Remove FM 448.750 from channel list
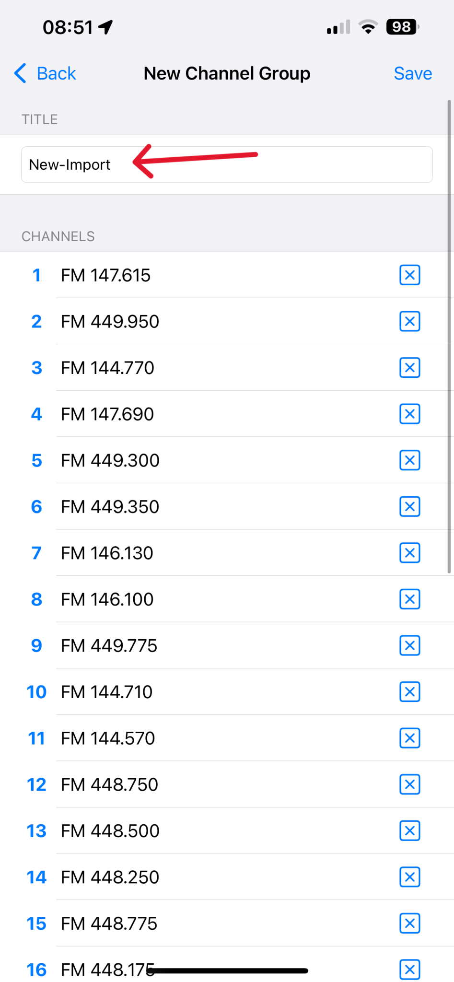Screen dimensions: 454x982 pyautogui.click(x=409, y=784)
